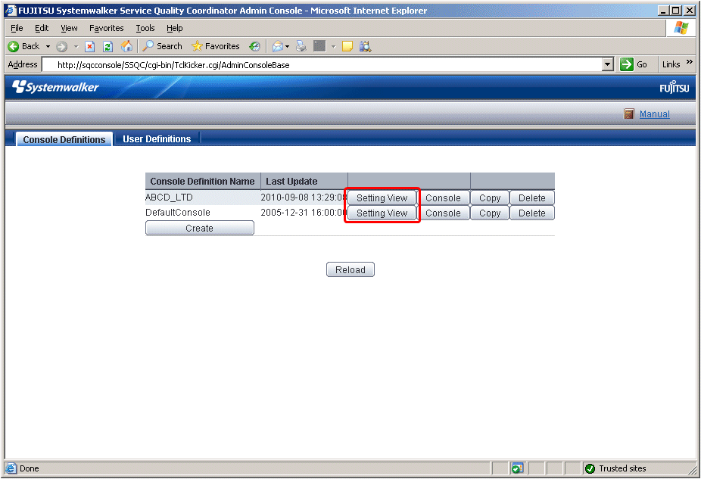Click the Done status text

coord(30,468)
